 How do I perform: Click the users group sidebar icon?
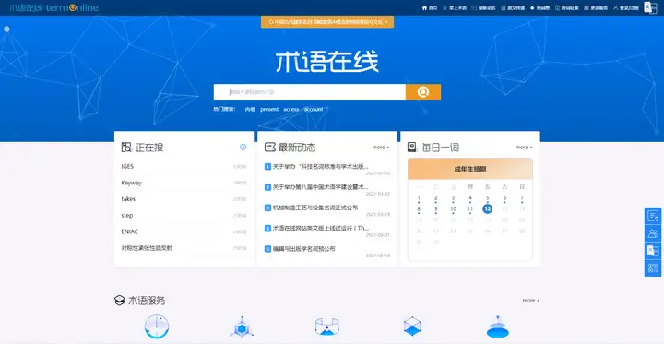pos(653,233)
